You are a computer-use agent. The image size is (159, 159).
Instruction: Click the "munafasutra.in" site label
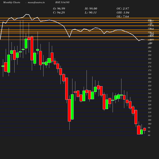(x=36, y=2)
